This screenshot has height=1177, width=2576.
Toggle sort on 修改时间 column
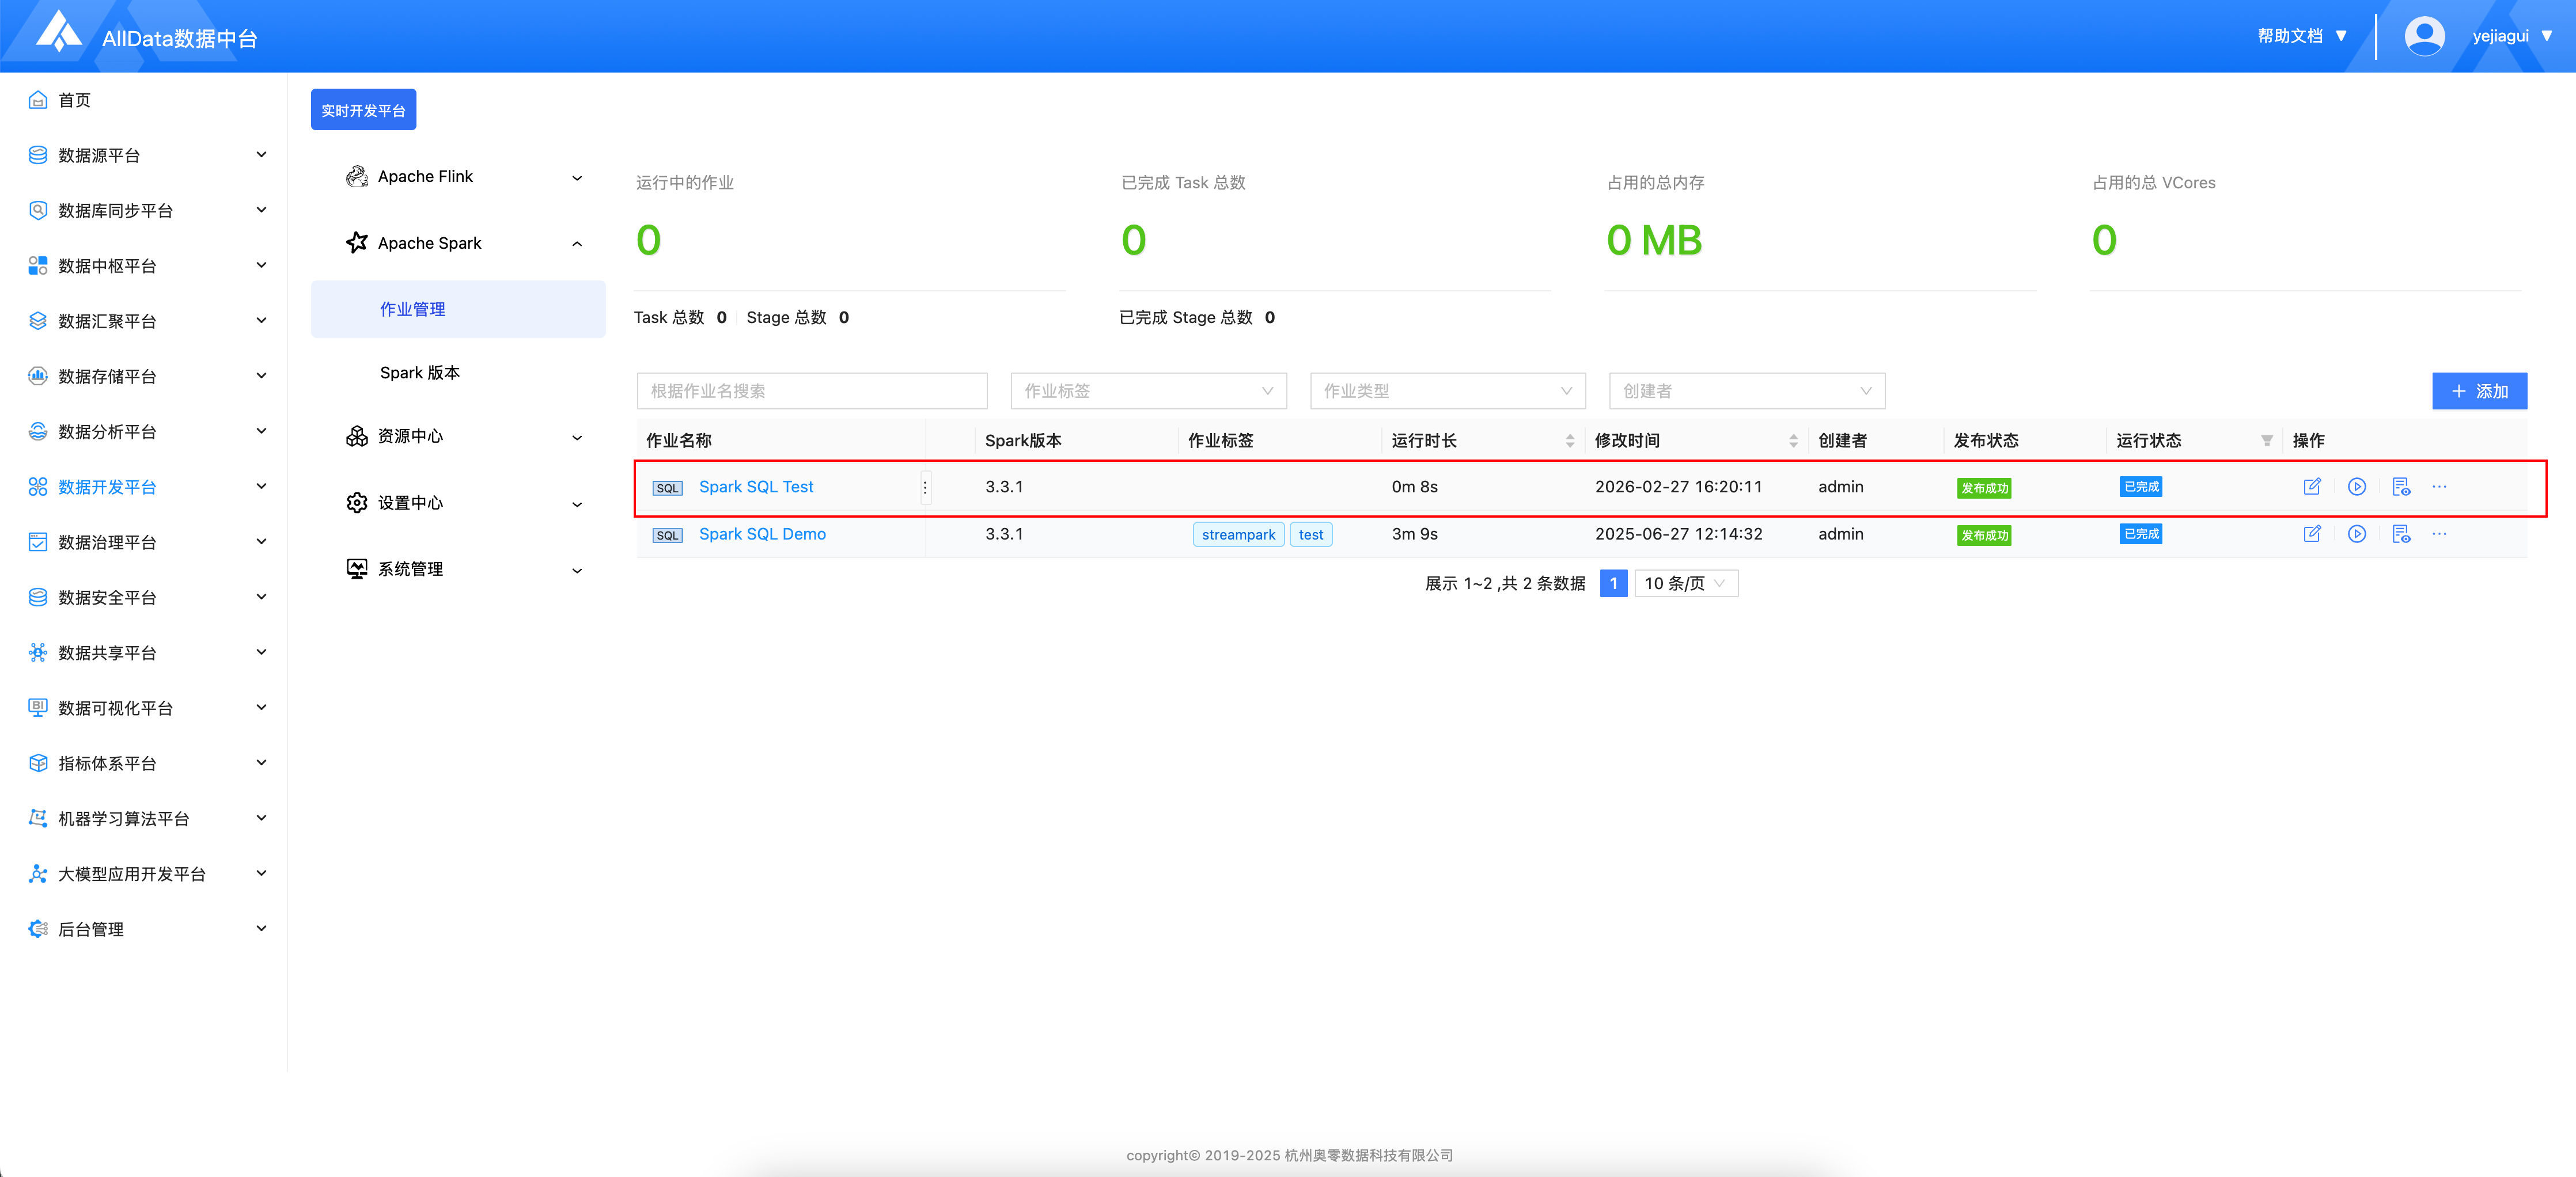1793,441
